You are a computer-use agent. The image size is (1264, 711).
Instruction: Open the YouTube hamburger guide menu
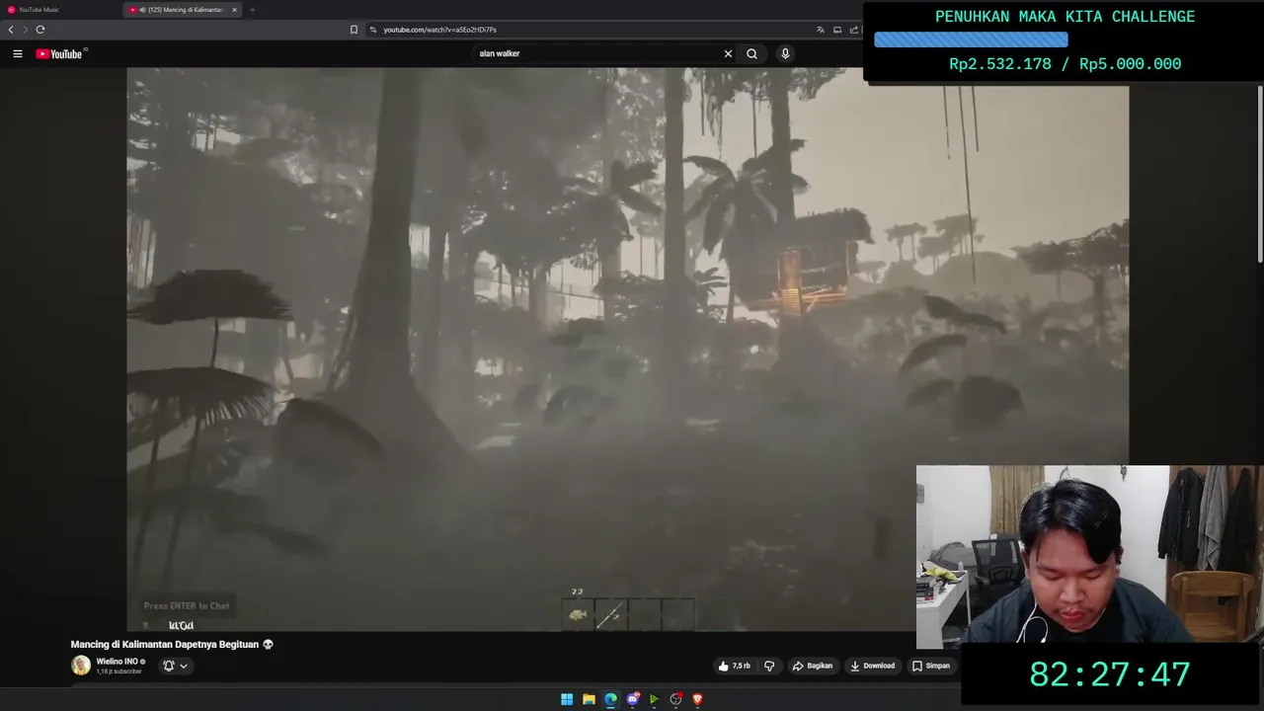pos(17,53)
